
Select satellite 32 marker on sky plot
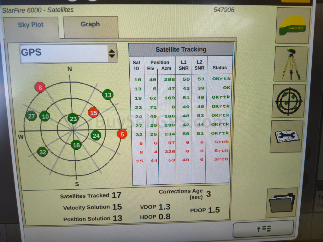(43, 152)
